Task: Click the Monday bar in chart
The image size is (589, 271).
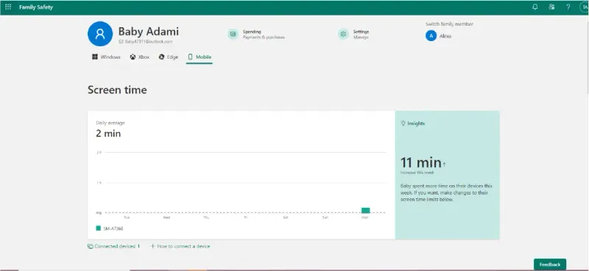Action: 365,210
